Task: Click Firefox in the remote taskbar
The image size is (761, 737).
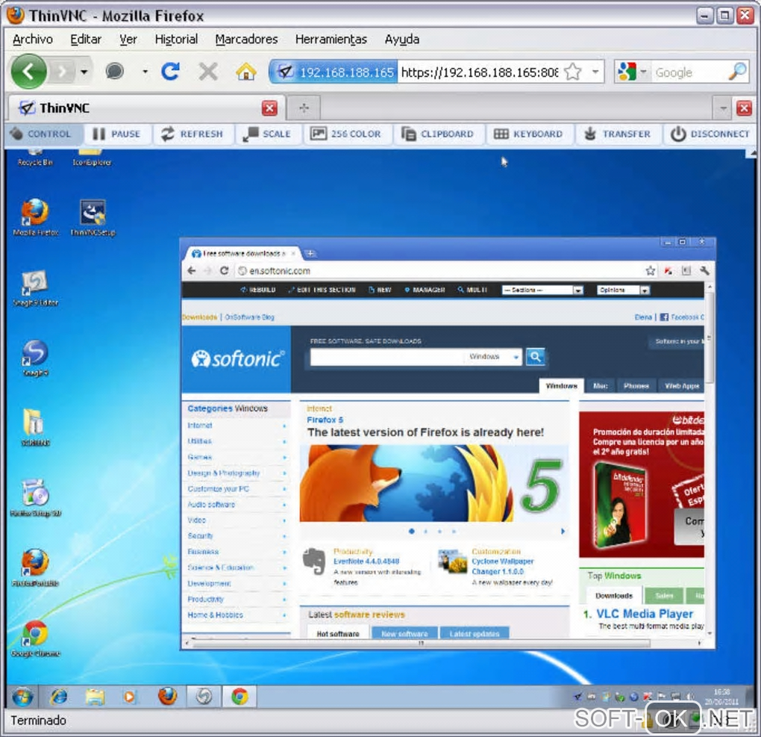Action: (x=167, y=697)
